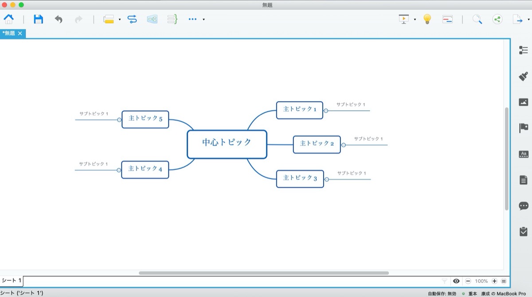Viewport: 532px width, 297px height.
Task: Collapse the 主トピック 2 branch
Action: [x=343, y=145]
